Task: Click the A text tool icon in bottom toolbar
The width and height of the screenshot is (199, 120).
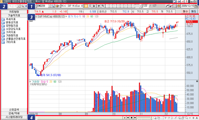Action: point(197,118)
